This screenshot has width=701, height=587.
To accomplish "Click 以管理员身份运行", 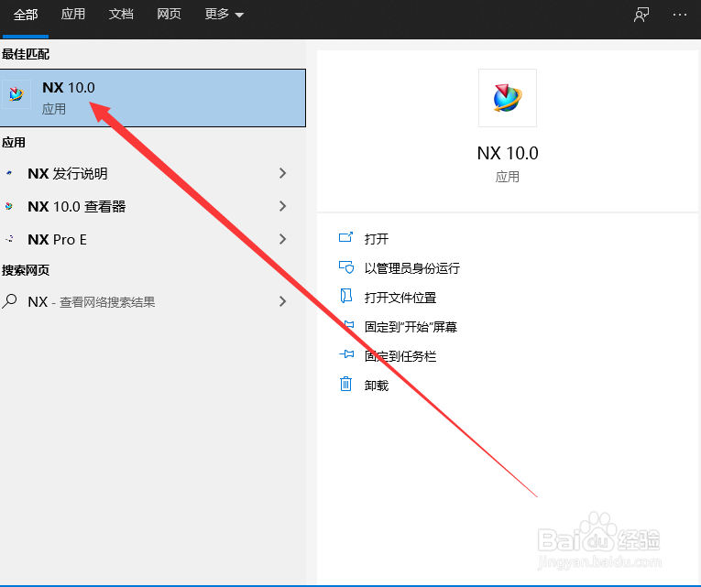I will click(x=412, y=268).
